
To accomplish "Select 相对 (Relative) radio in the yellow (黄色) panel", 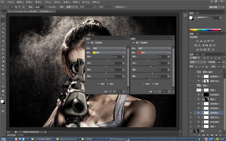I will tap(99, 84).
